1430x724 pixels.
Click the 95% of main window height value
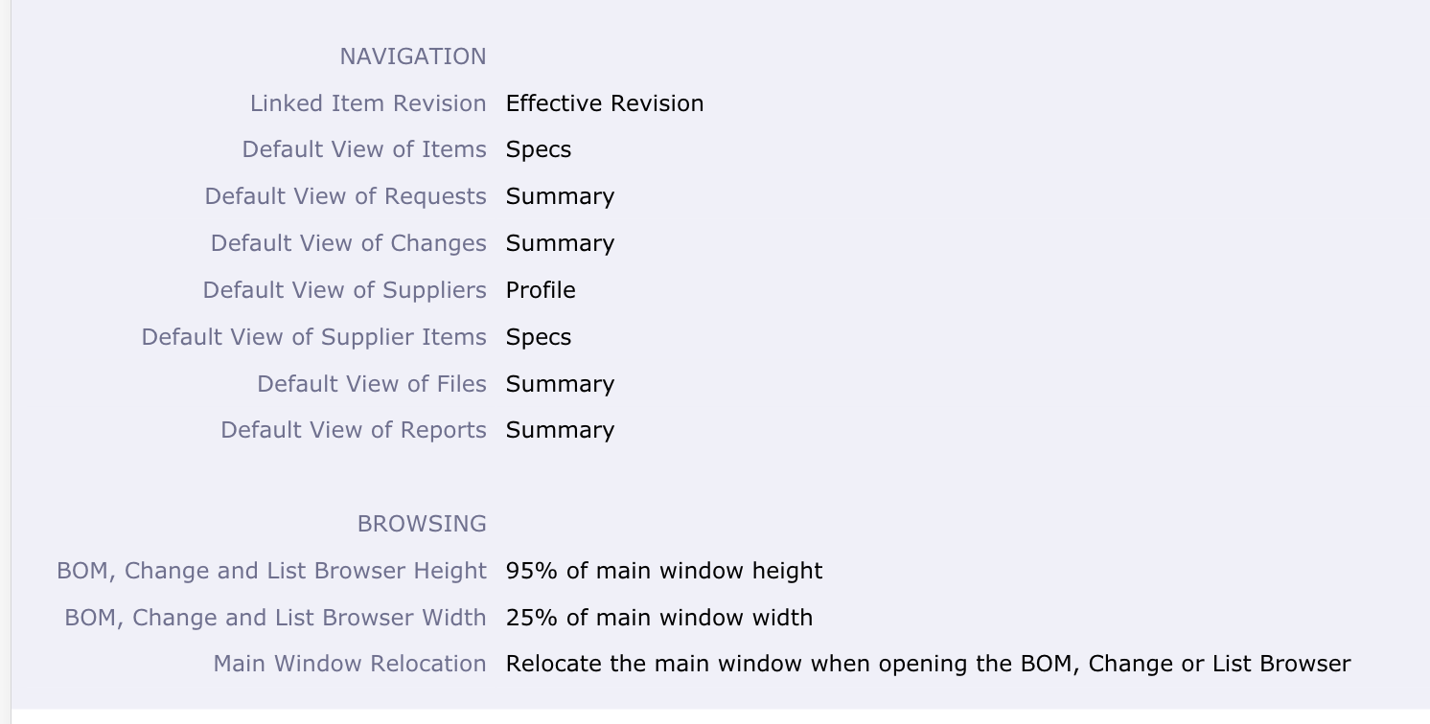664,572
